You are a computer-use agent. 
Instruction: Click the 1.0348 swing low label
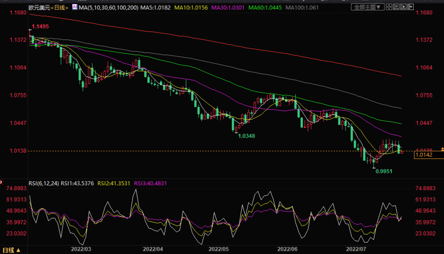(x=247, y=136)
